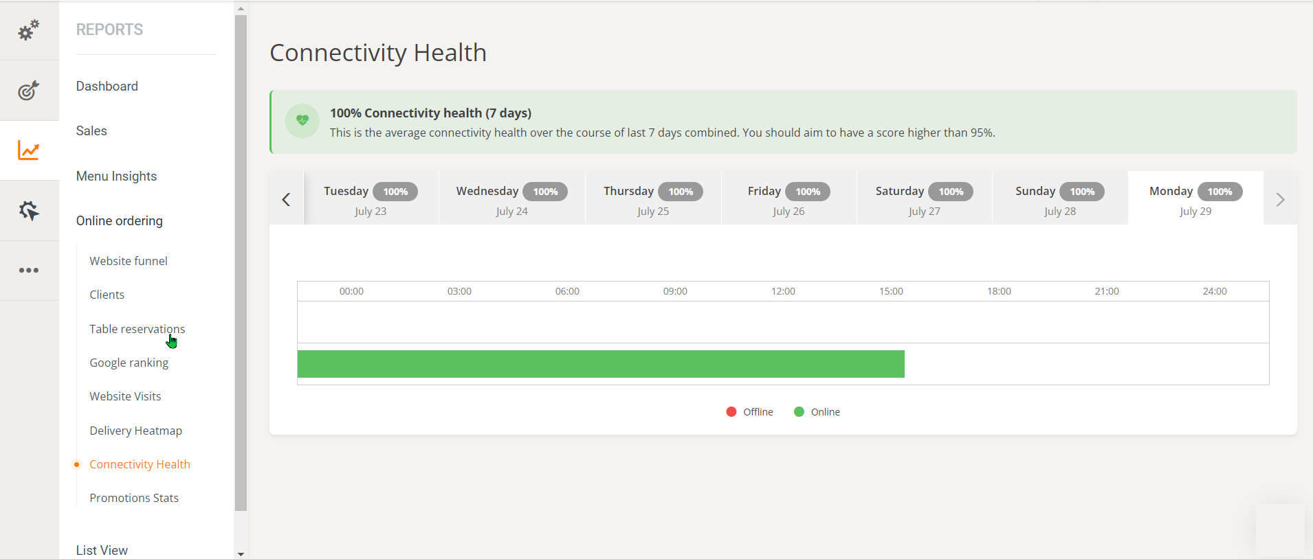Open the reports chart icon in sidebar

pos(29,150)
